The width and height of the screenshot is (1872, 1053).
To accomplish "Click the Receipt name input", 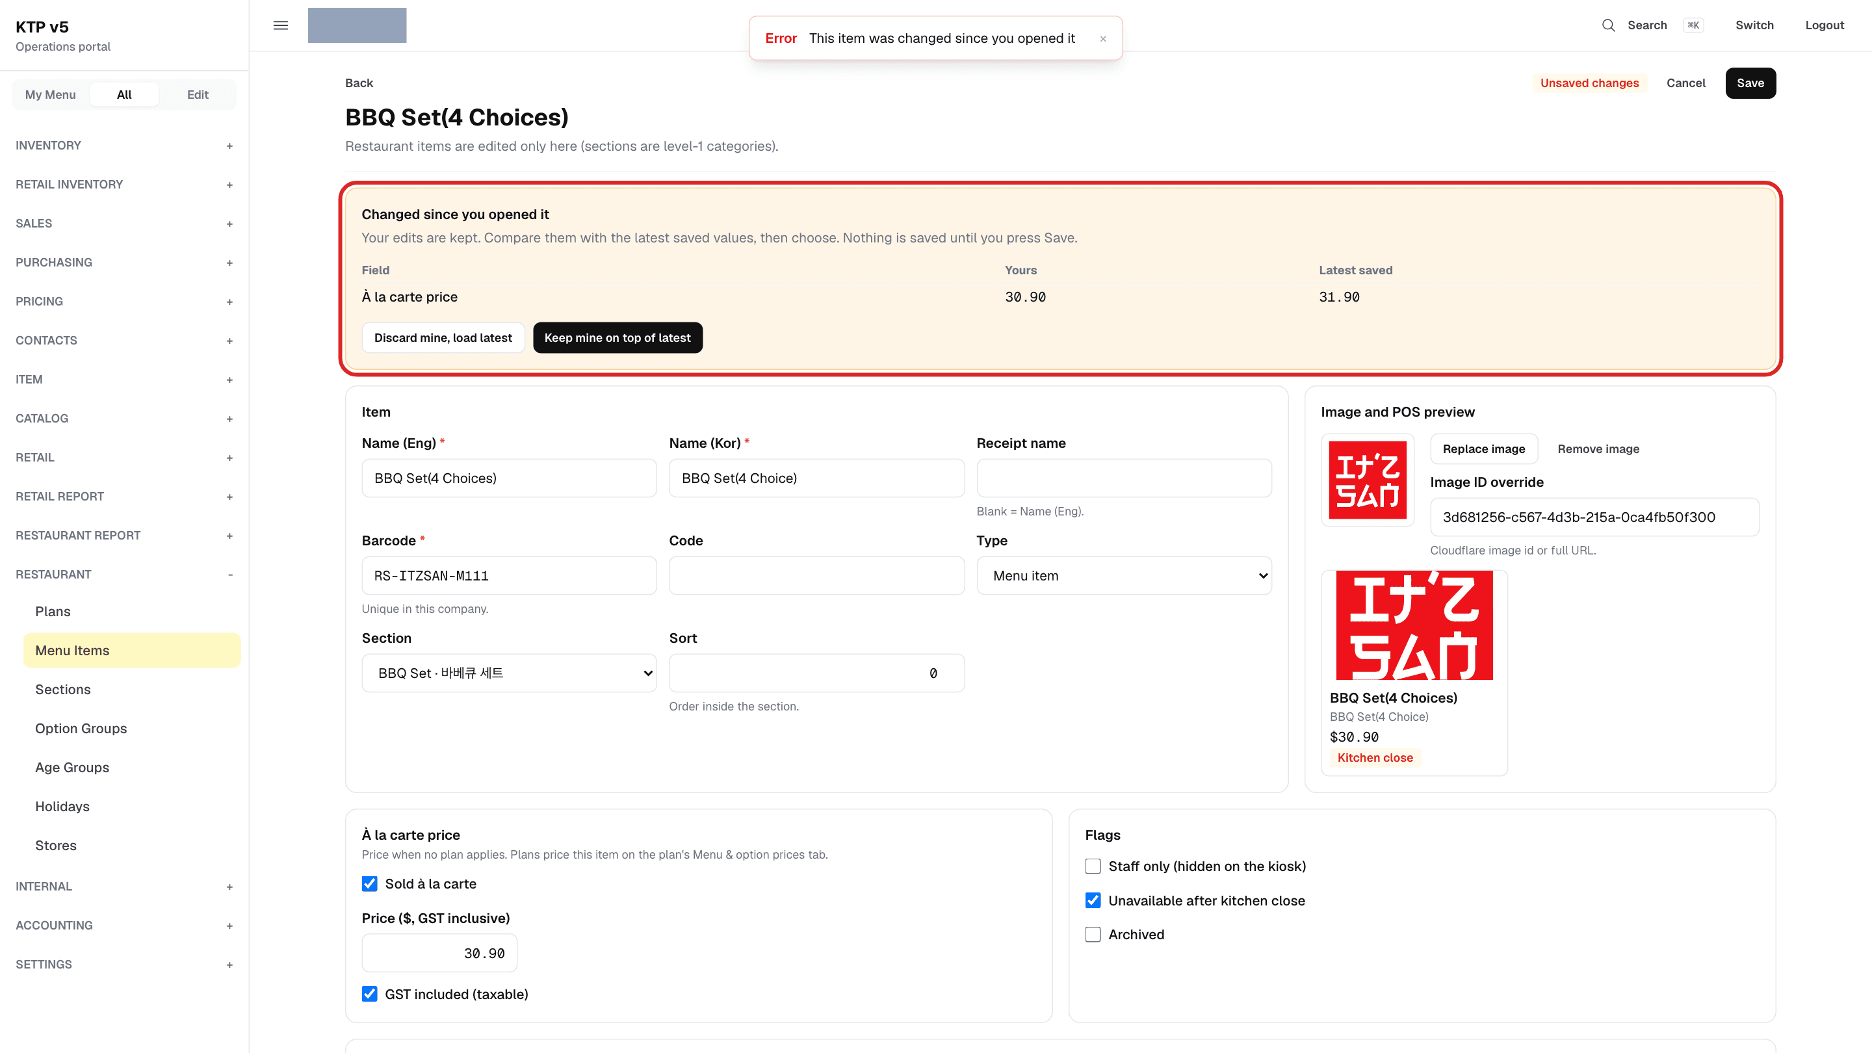I will (1123, 478).
